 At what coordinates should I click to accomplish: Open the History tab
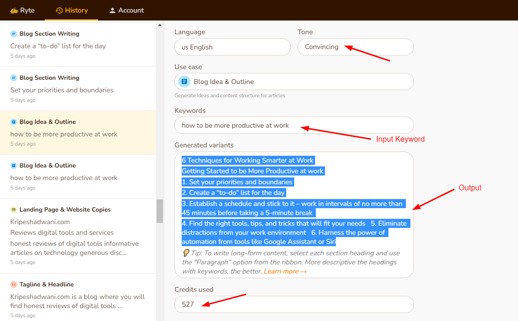click(71, 10)
